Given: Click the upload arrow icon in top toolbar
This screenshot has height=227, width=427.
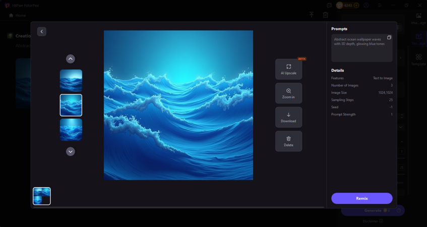Looking at the screenshot, I should (312, 15).
